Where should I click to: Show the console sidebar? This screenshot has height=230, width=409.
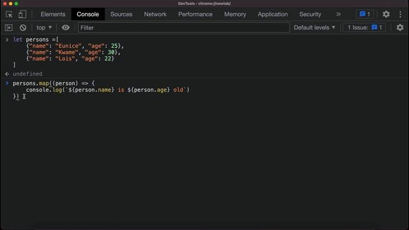[8, 27]
